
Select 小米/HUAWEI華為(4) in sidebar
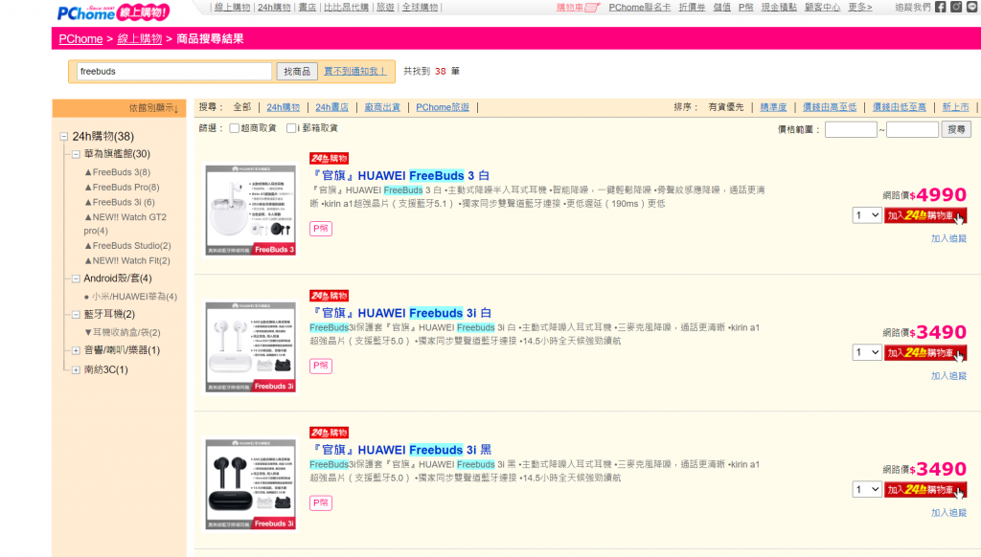(x=134, y=297)
